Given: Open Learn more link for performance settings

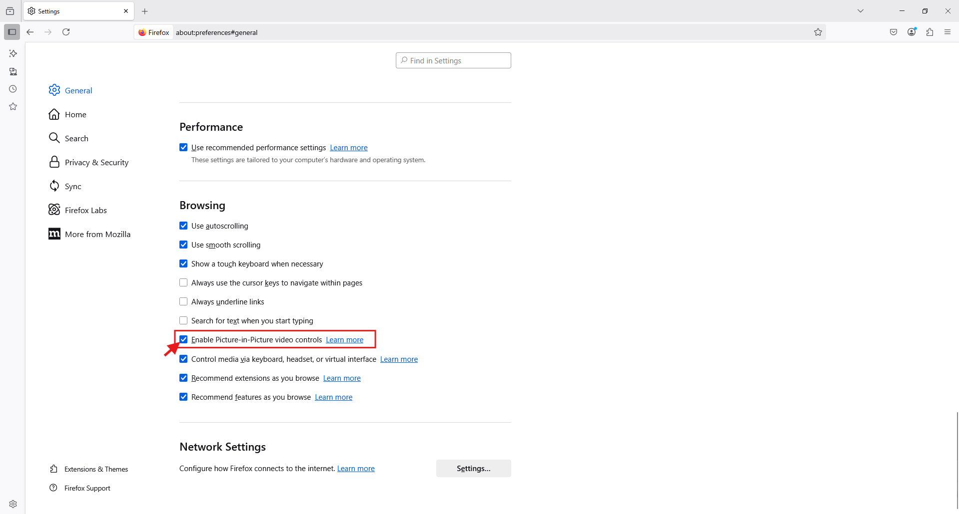Looking at the screenshot, I should point(349,148).
